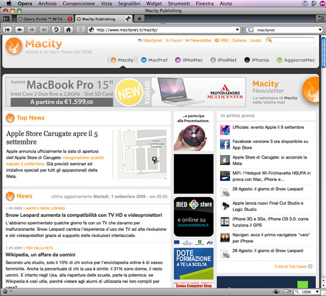Reload the page with the Reload button
Image resolution: width=326 pixels, height=296 pixels.
click(x=56, y=30)
